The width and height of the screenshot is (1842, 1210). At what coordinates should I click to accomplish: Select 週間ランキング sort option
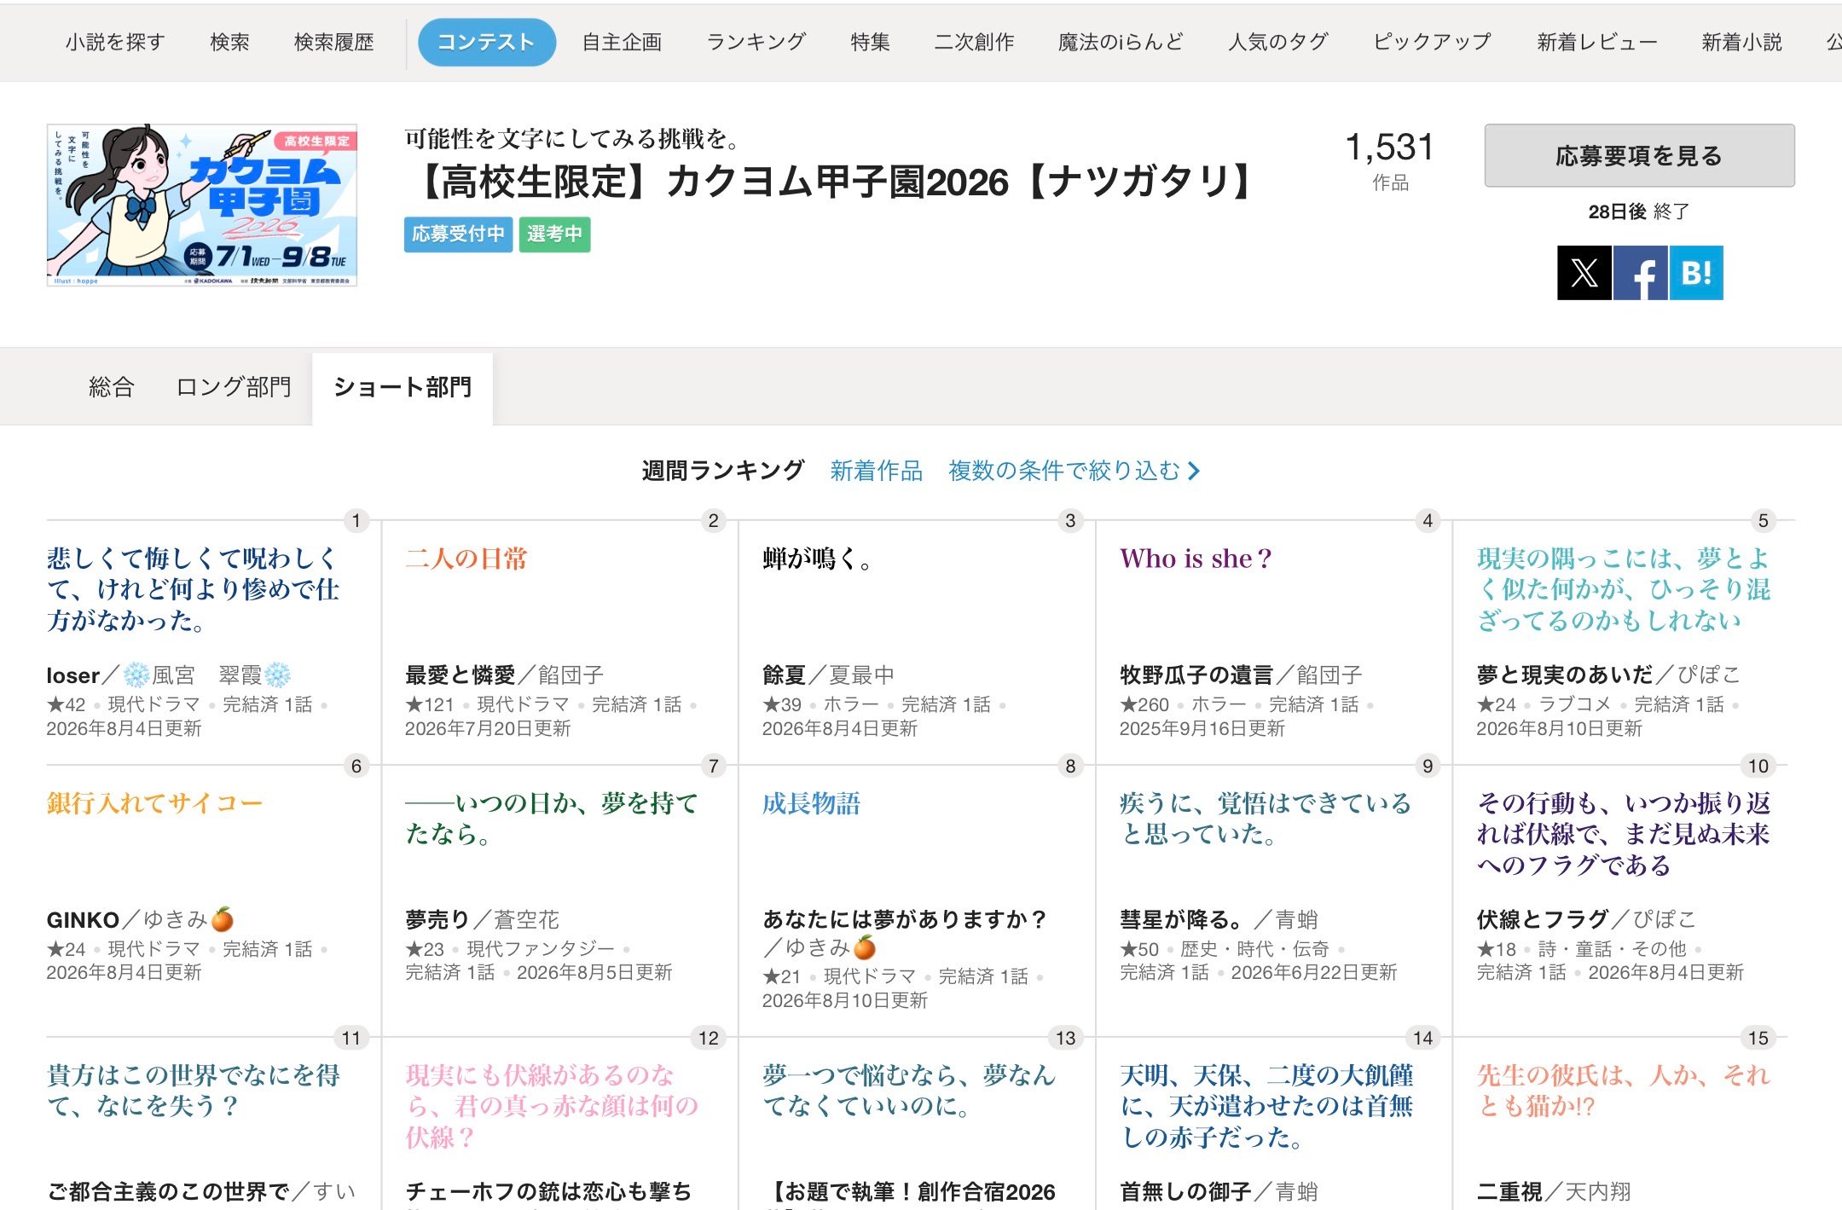(x=723, y=471)
